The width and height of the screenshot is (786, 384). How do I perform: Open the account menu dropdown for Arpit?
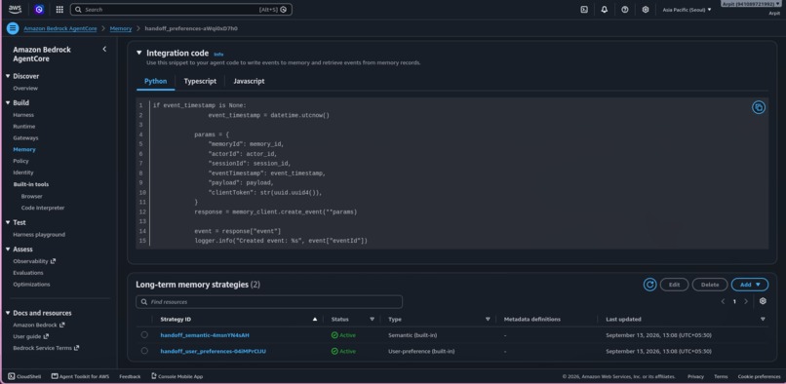[x=753, y=4]
